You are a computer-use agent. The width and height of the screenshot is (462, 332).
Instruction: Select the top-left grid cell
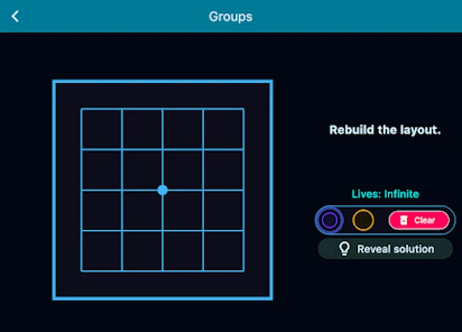(x=101, y=129)
